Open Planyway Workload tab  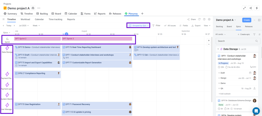click(25, 19)
